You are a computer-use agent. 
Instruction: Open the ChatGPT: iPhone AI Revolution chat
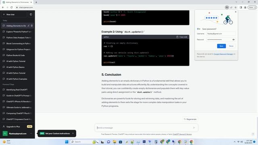(17, 101)
